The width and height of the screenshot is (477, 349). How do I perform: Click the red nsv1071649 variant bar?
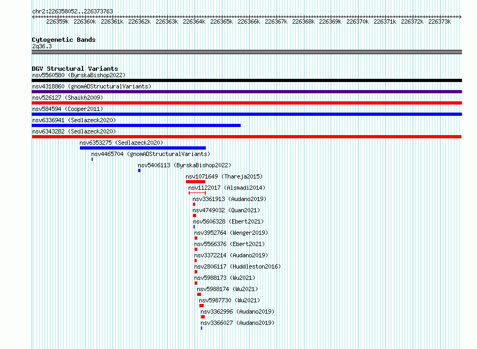(x=196, y=182)
